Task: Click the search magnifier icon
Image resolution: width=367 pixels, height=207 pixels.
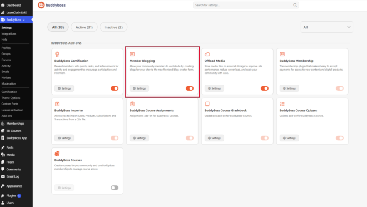Action: click(295, 5)
